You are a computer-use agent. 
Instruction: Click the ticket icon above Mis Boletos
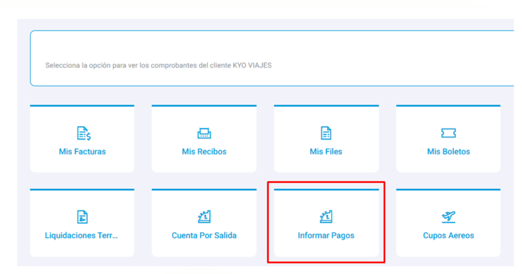click(x=448, y=133)
